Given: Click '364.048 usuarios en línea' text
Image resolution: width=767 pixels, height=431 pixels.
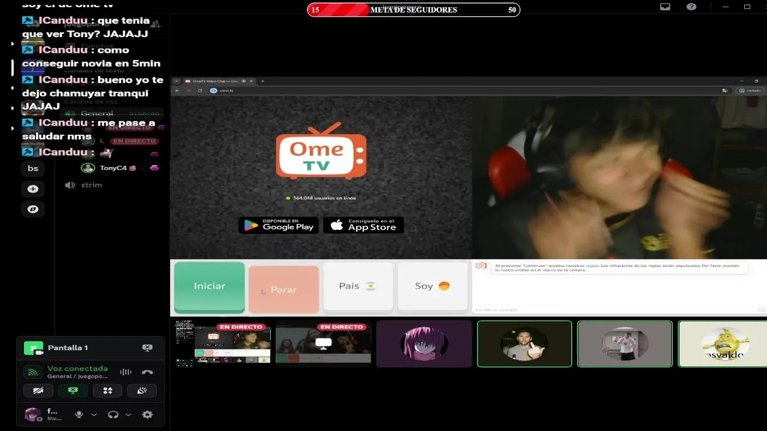Looking at the screenshot, I should click(324, 198).
